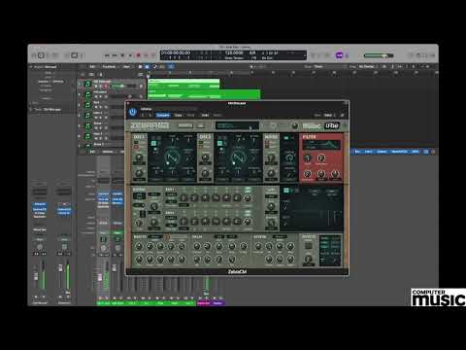This screenshot has height=350, width=466.
Task: Click the Play button in the transport
Action: coord(130,55)
